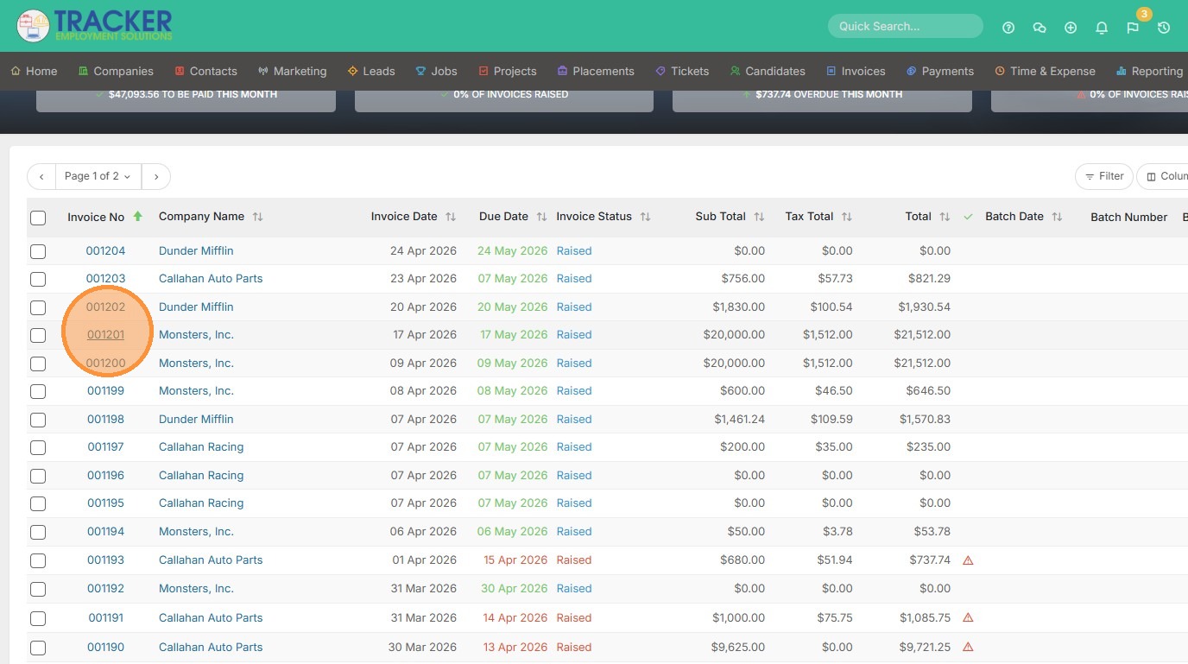Check the box for invoice 001204

[38, 251]
